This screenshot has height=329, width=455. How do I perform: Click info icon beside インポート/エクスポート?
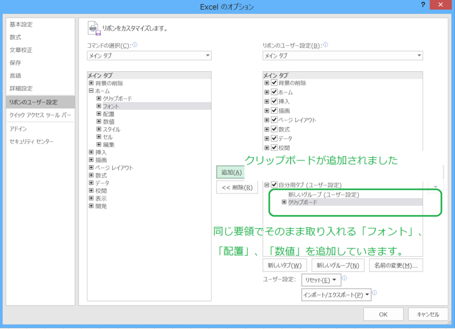(375, 293)
